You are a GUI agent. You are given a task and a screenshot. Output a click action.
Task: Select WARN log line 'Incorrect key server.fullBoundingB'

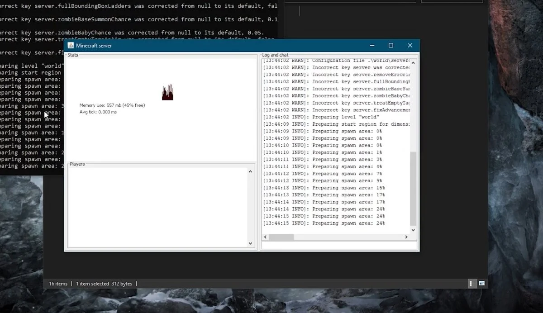click(x=336, y=82)
